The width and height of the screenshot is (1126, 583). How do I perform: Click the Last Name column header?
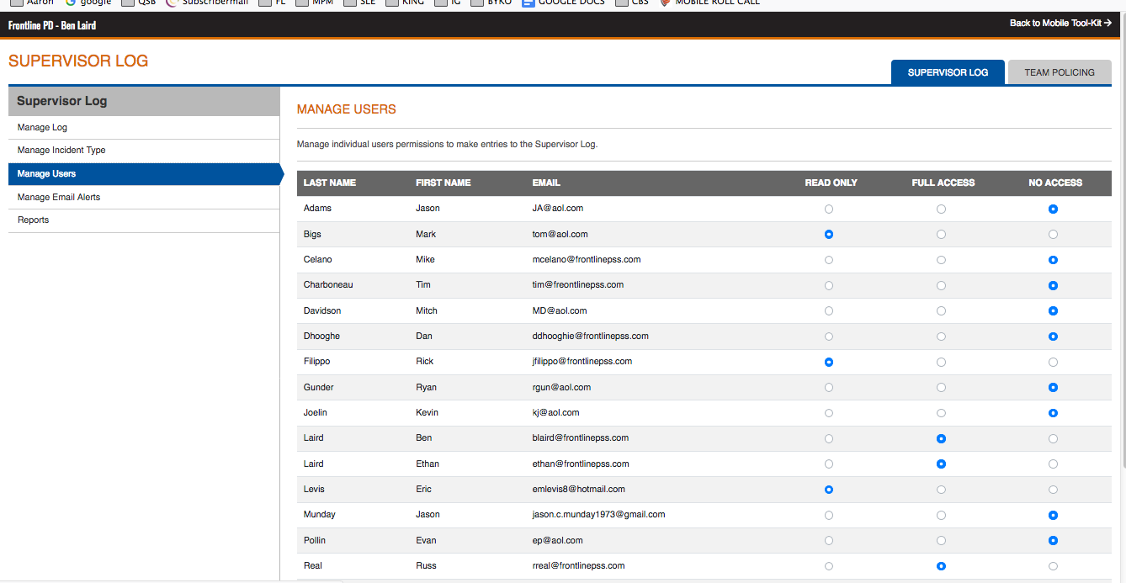coord(330,183)
